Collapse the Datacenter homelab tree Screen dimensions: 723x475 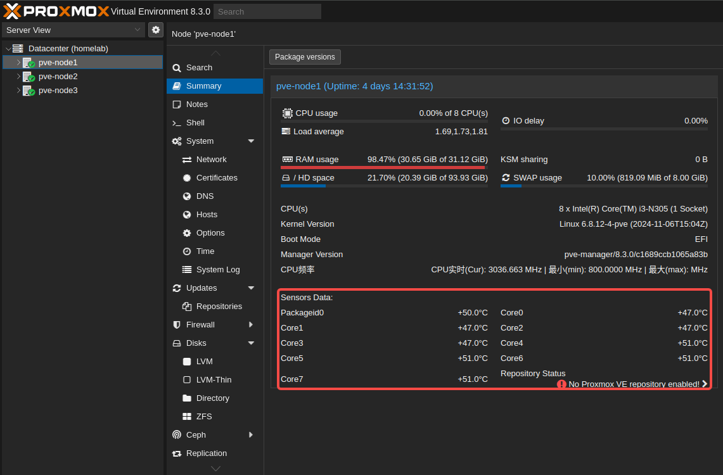(8, 48)
